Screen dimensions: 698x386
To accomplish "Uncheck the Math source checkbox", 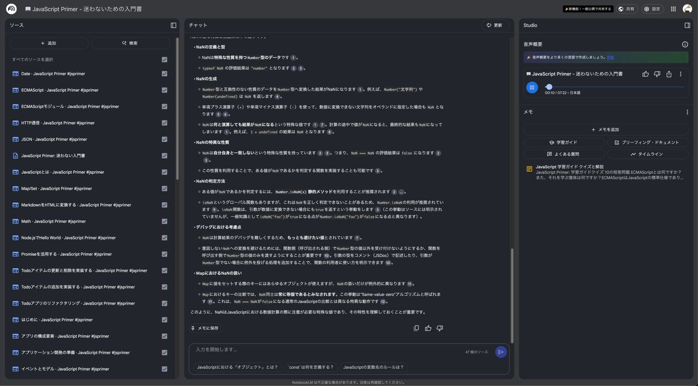I will click(165, 221).
